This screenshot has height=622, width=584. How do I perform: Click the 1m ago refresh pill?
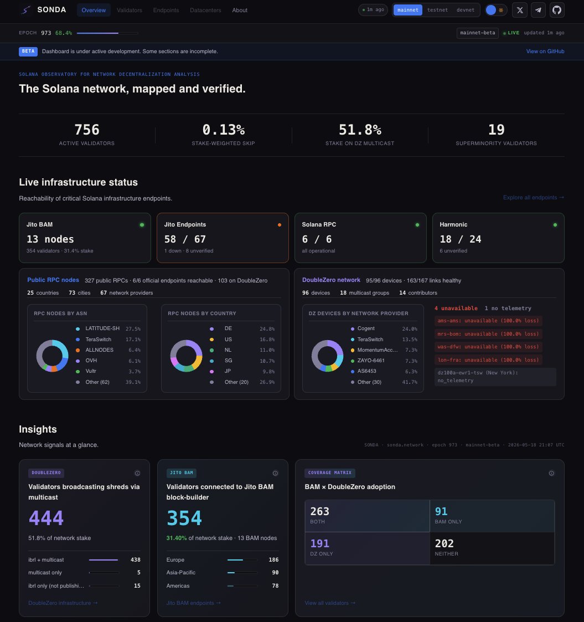[x=373, y=10]
